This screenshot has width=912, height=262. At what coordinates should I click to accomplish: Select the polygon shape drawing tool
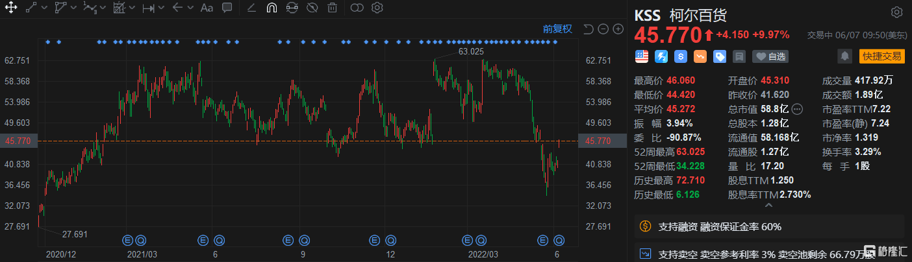pyautogui.click(x=60, y=8)
